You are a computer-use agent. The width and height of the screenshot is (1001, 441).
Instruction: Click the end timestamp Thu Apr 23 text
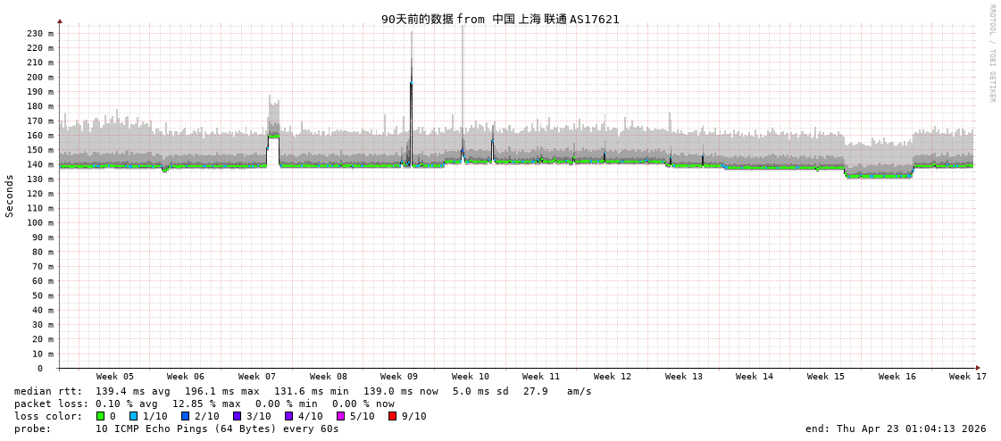(897, 429)
